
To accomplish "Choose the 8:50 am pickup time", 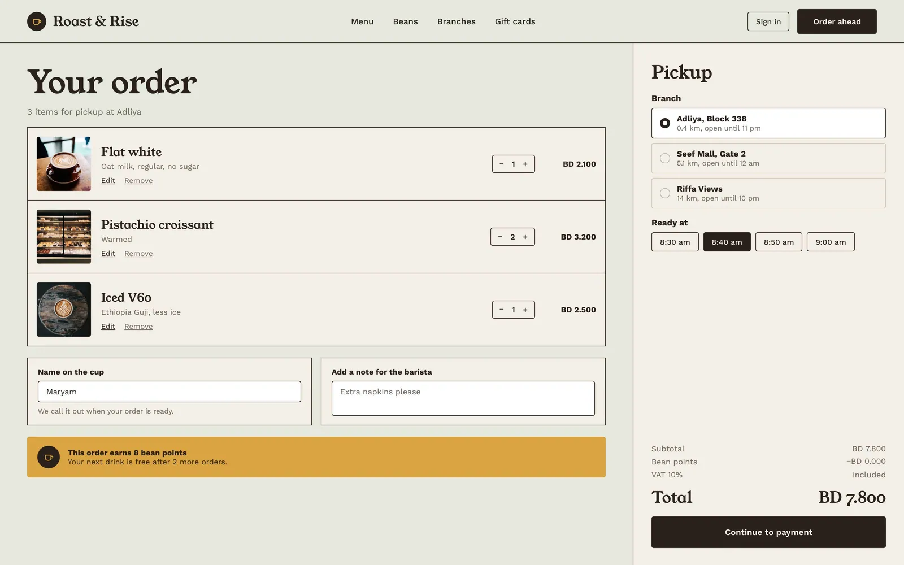I will coord(779,242).
